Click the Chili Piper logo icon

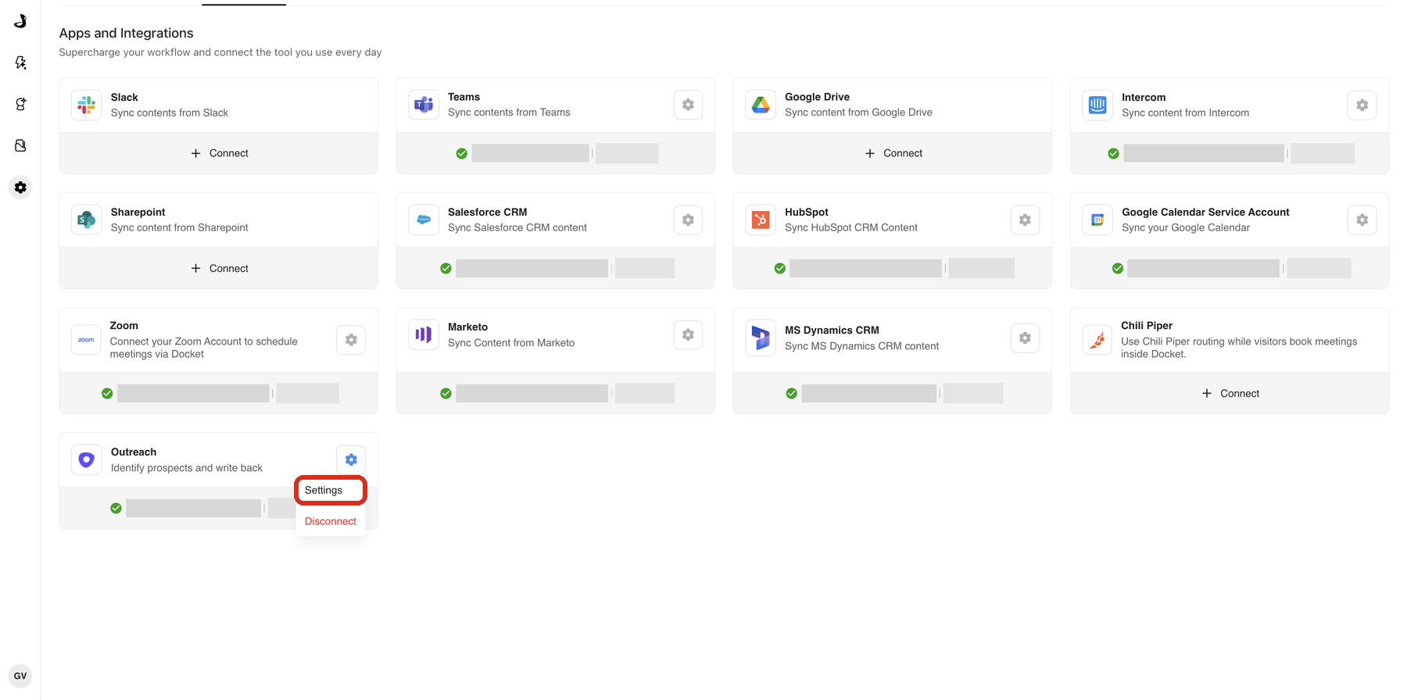[1097, 340]
